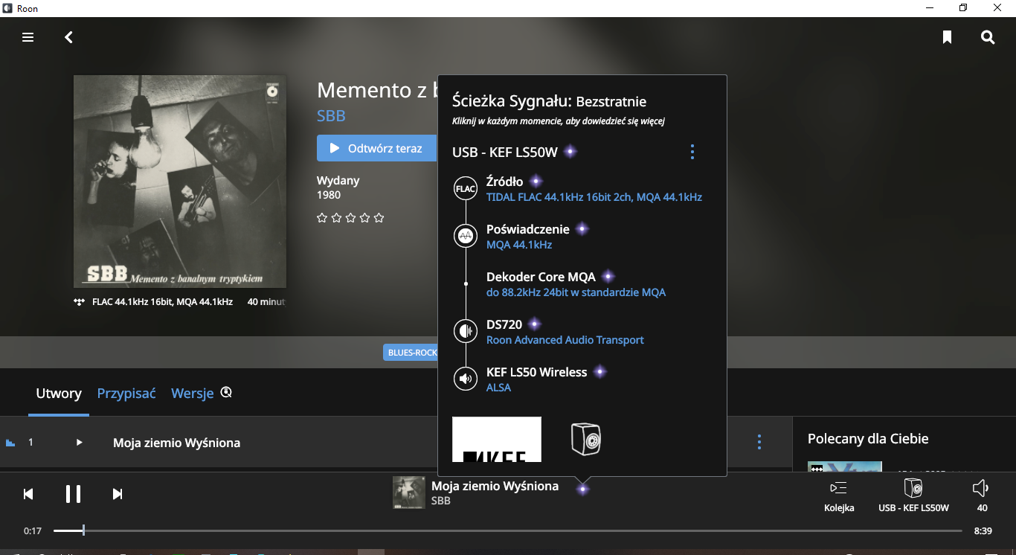This screenshot has height=555, width=1016.
Task: Click the quality star next to DS720
Action: tap(534, 324)
